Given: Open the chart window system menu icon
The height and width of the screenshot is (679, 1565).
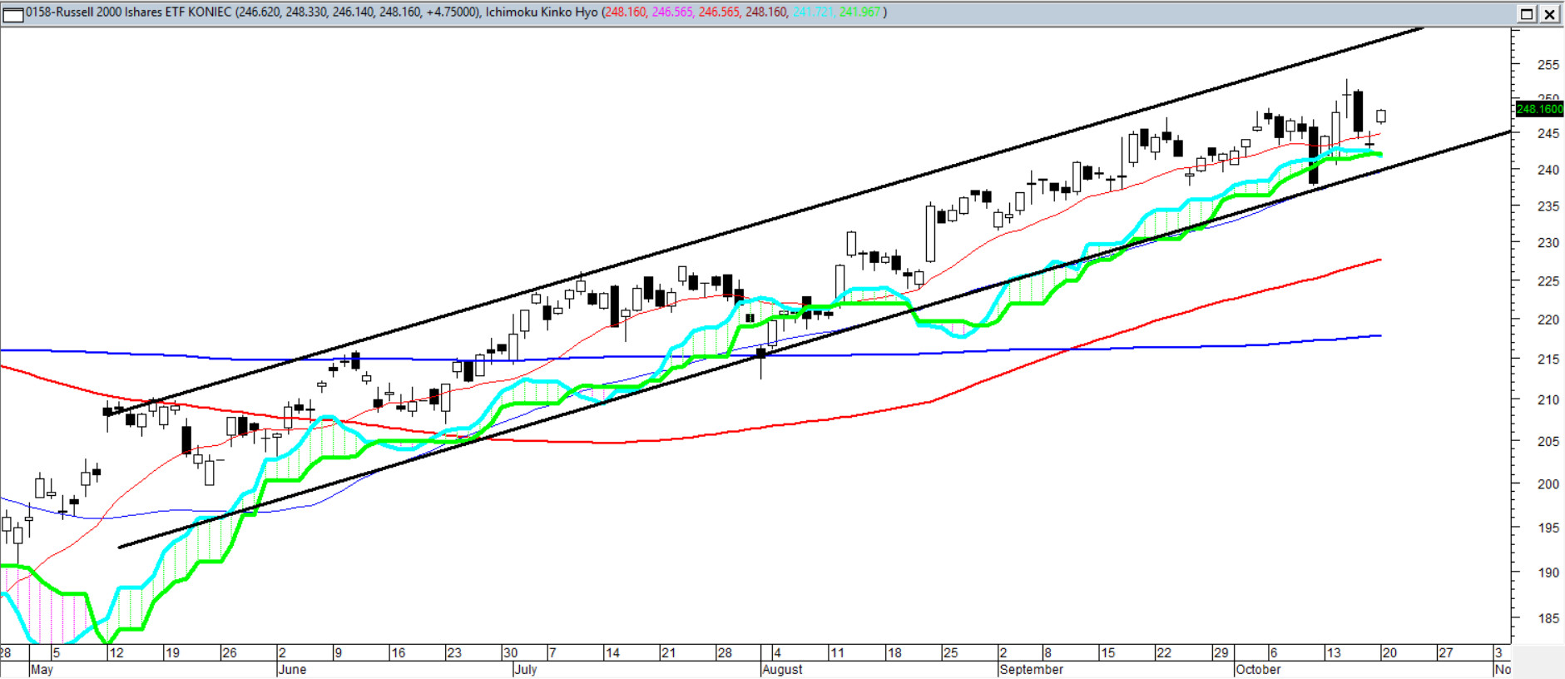Looking at the screenshot, I should pyautogui.click(x=13, y=13).
